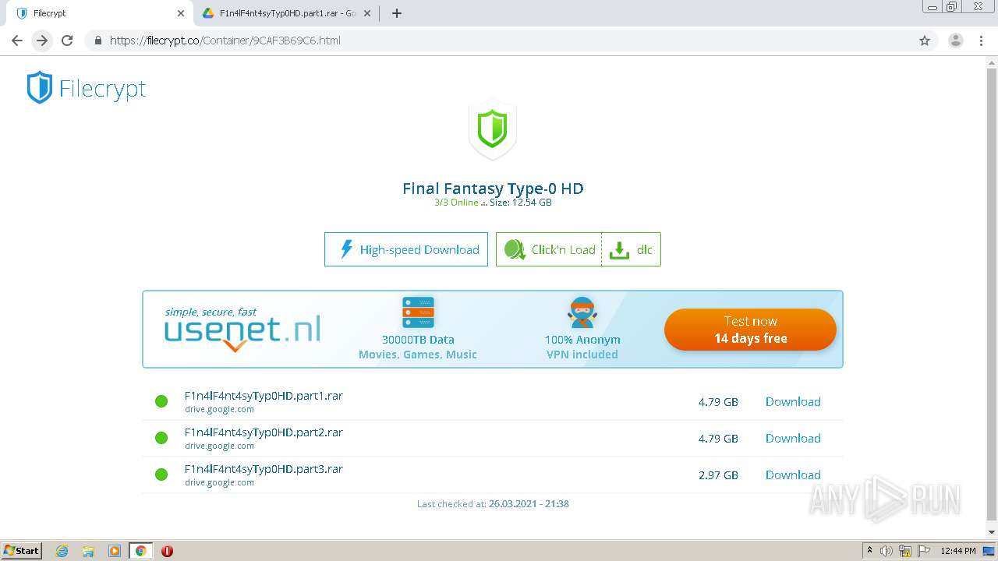This screenshot has height=561, width=998.
Task: Click the 30000TB Data server icon
Action: 418,312
